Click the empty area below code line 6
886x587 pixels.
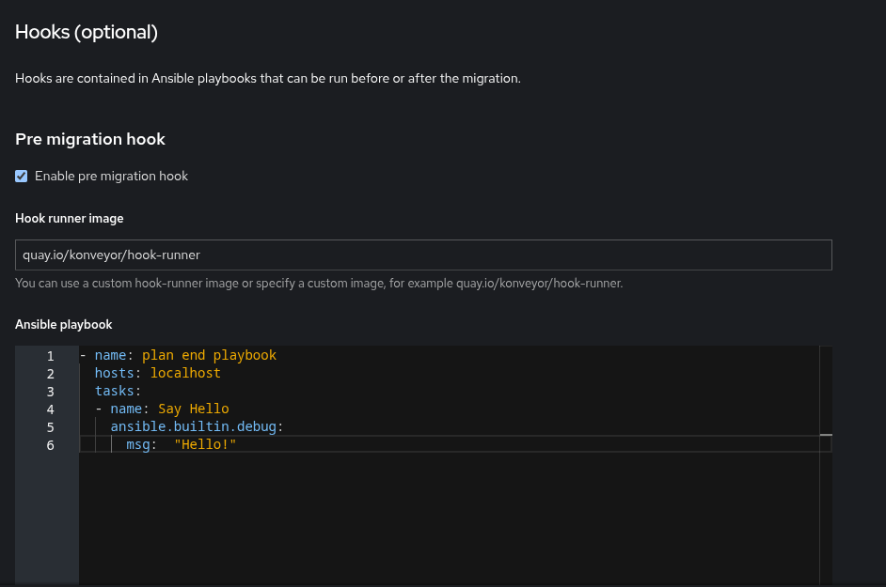point(442,517)
